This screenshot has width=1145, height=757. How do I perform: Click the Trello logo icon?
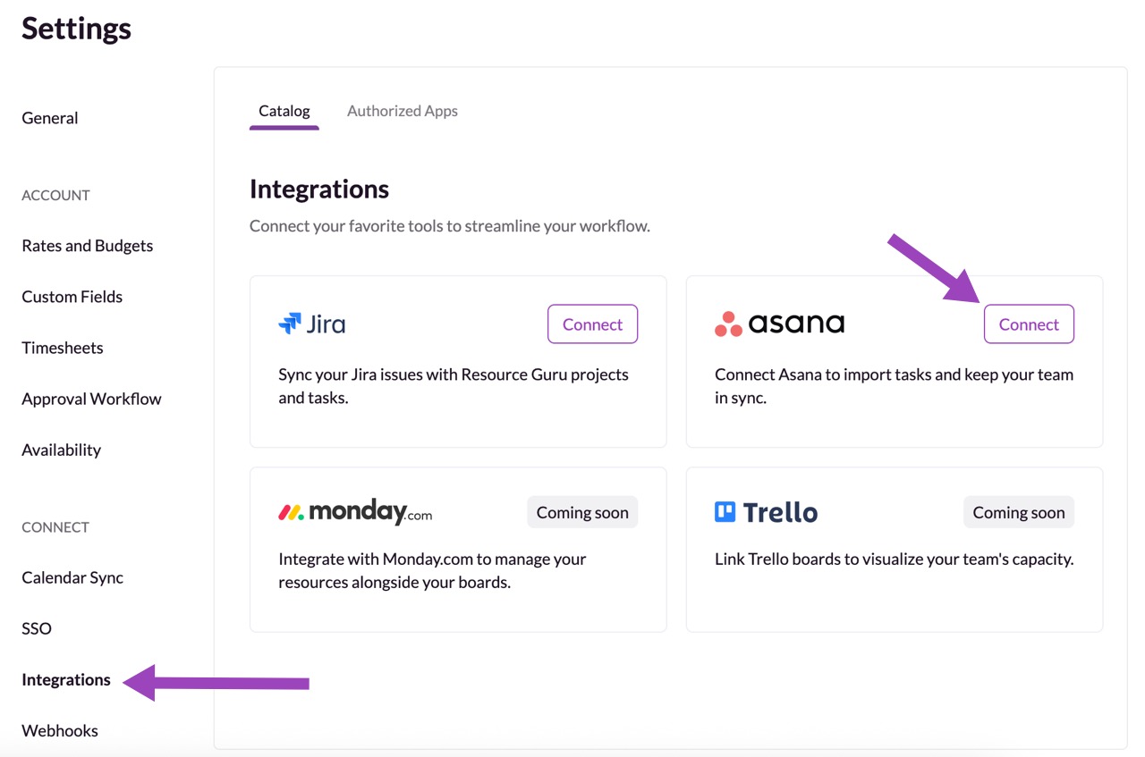[x=725, y=512]
